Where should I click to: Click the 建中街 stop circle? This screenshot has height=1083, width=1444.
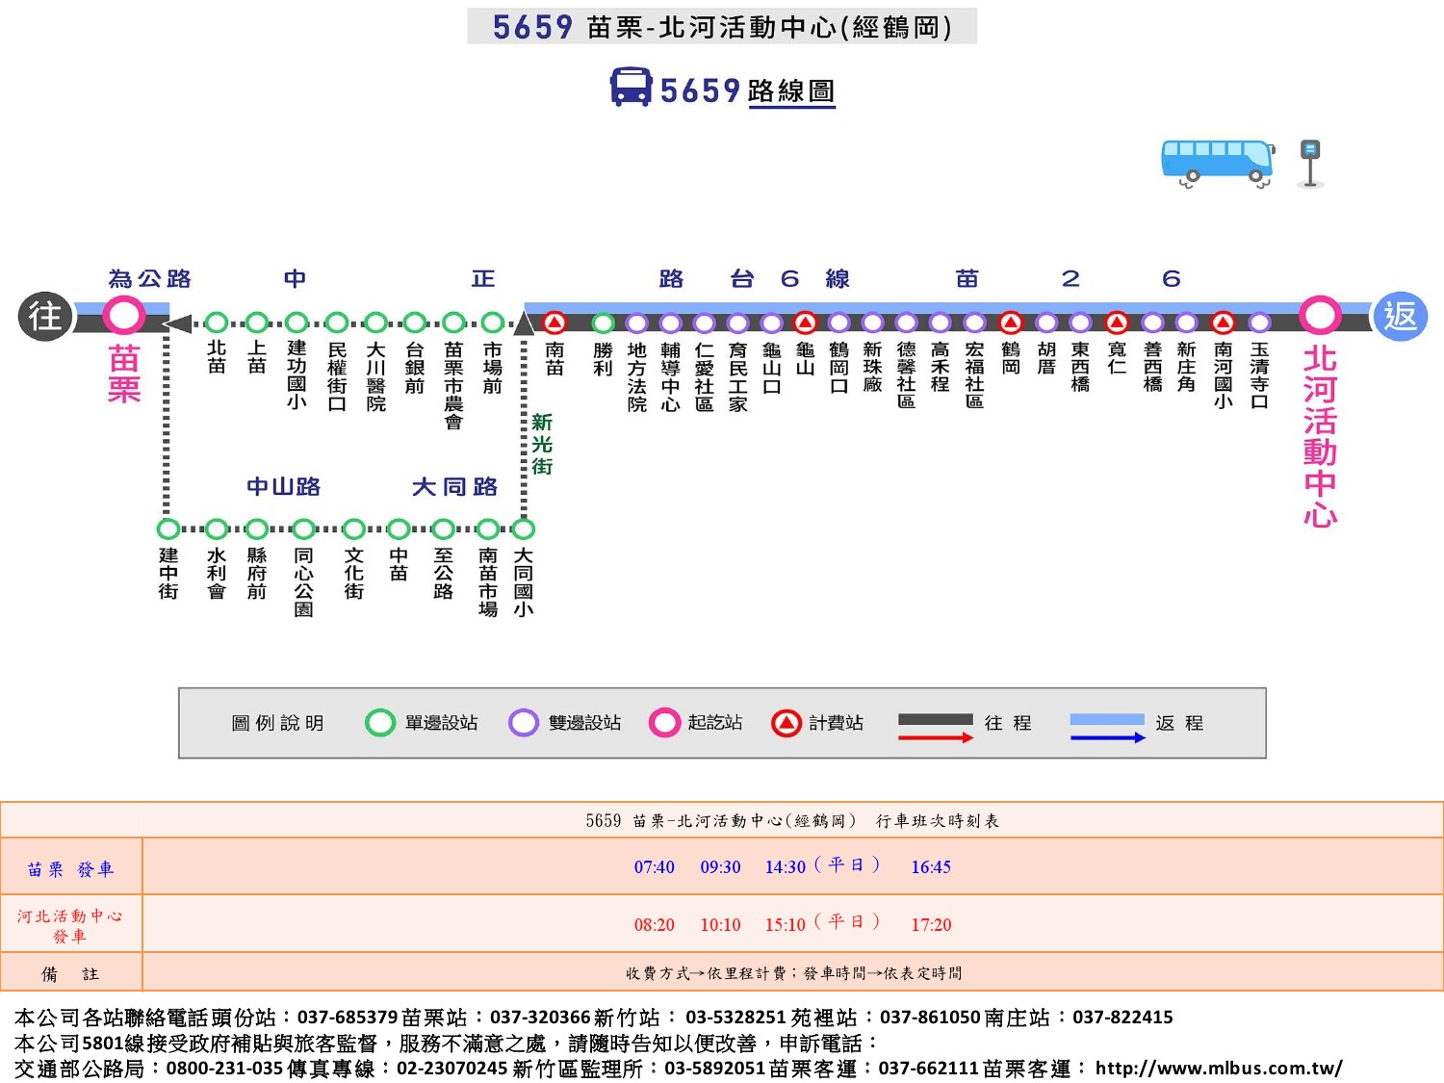point(168,529)
